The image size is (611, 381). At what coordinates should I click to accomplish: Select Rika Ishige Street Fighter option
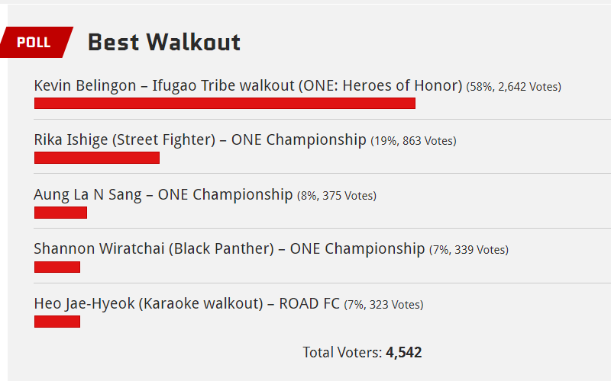click(x=200, y=140)
